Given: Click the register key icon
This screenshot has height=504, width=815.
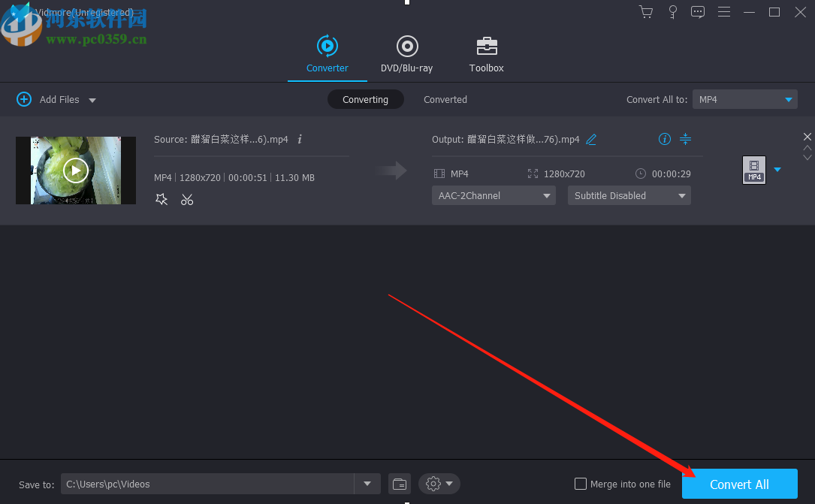Looking at the screenshot, I should coord(672,12).
